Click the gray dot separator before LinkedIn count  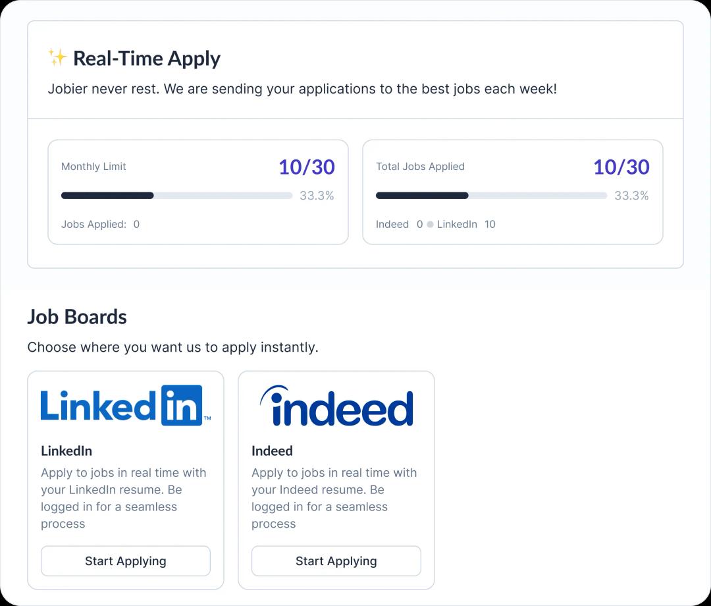tap(430, 225)
